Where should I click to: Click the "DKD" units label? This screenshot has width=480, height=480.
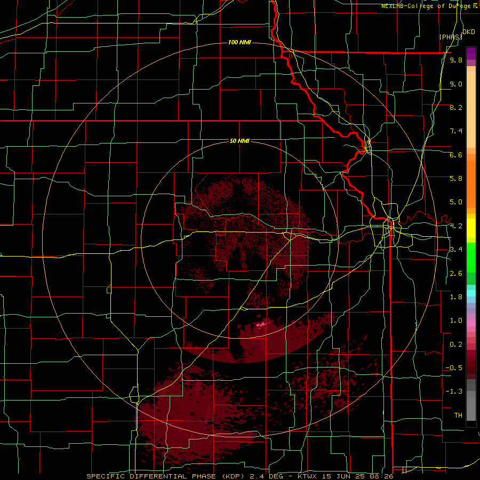click(x=469, y=31)
